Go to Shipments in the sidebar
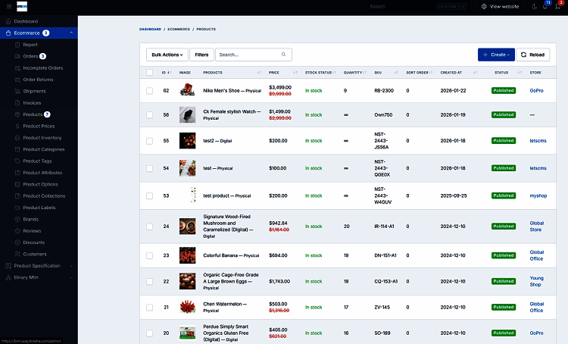The height and width of the screenshot is (344, 568). [x=34, y=91]
